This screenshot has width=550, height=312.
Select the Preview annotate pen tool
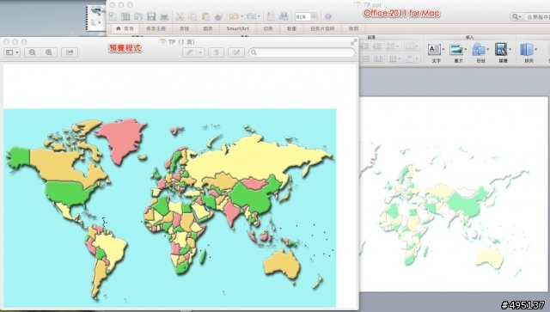click(190, 52)
